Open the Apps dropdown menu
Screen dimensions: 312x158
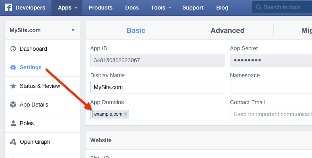click(67, 8)
